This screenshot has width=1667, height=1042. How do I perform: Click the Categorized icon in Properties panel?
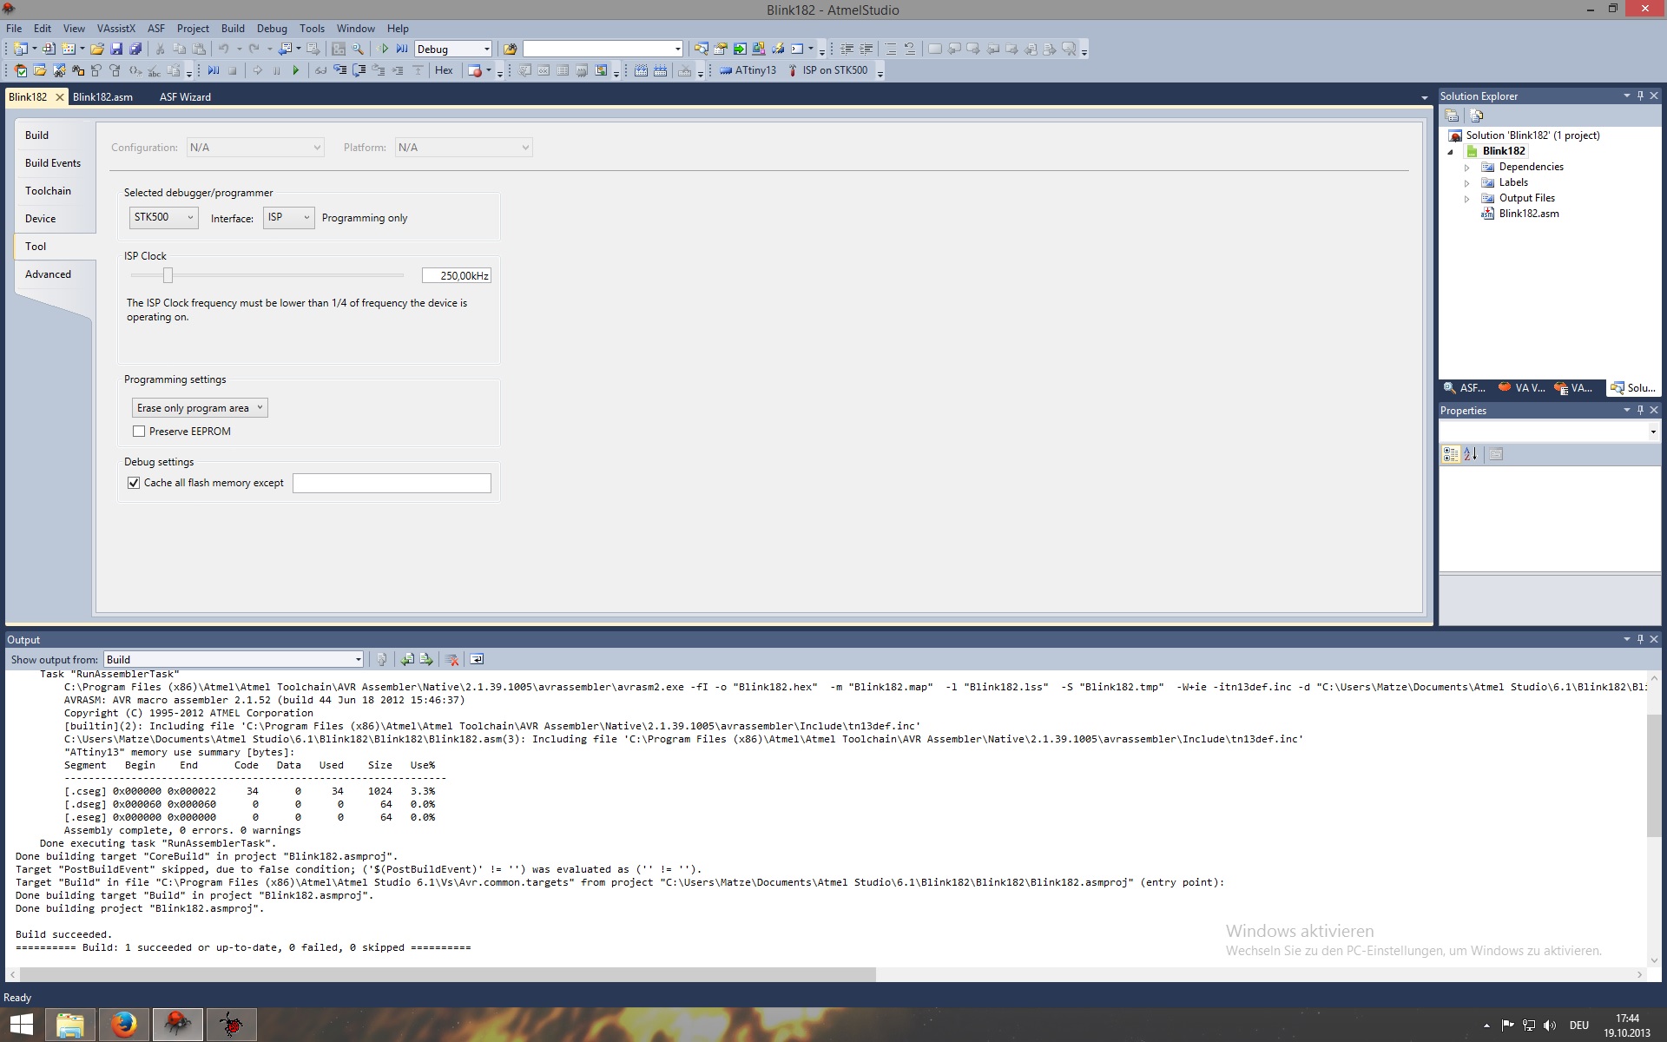(1451, 454)
